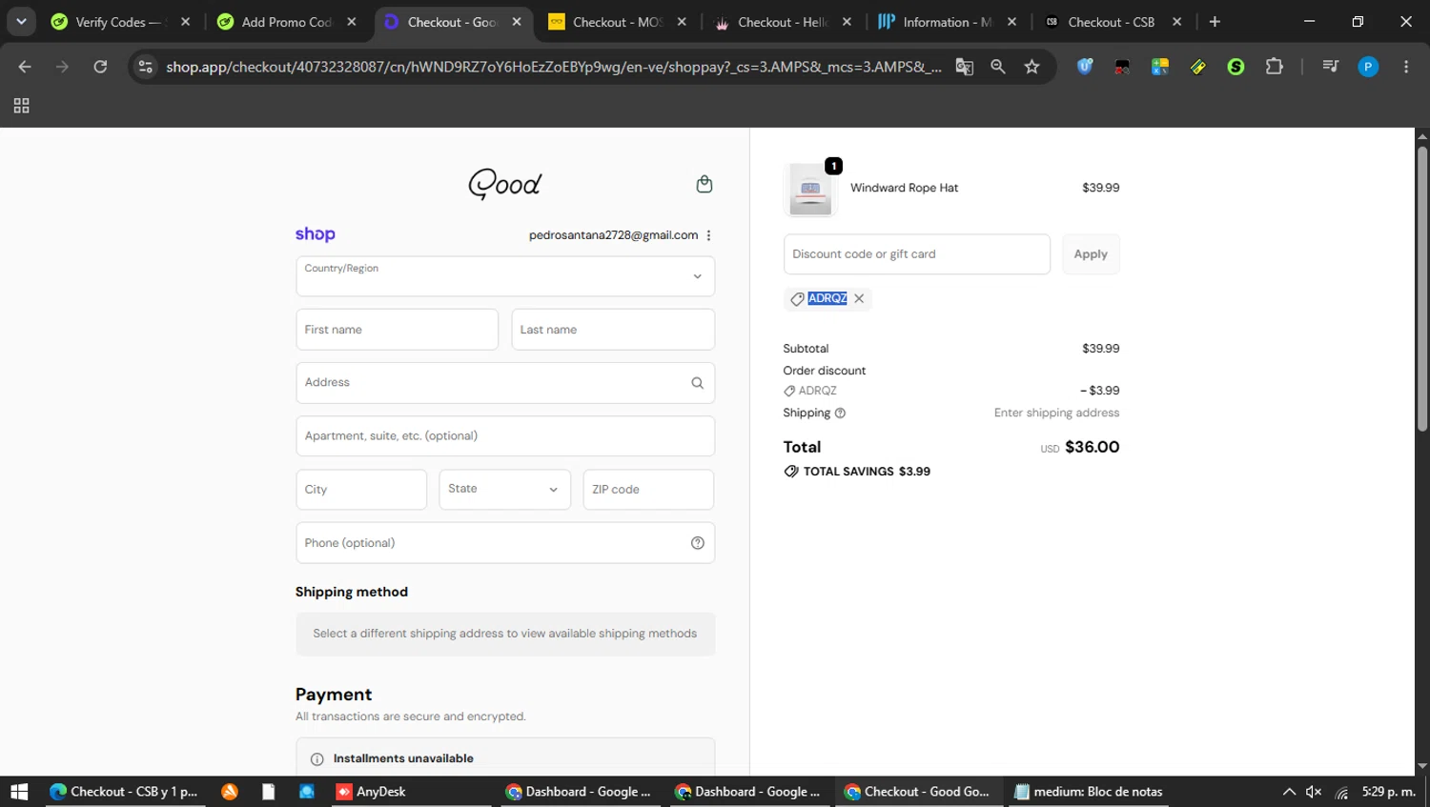Click the Windows Start button
Image resolution: width=1430 pixels, height=807 pixels.
coord(19,792)
